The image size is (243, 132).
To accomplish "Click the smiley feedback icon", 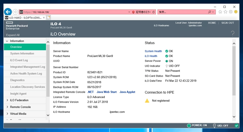I will tap(236, 12).
